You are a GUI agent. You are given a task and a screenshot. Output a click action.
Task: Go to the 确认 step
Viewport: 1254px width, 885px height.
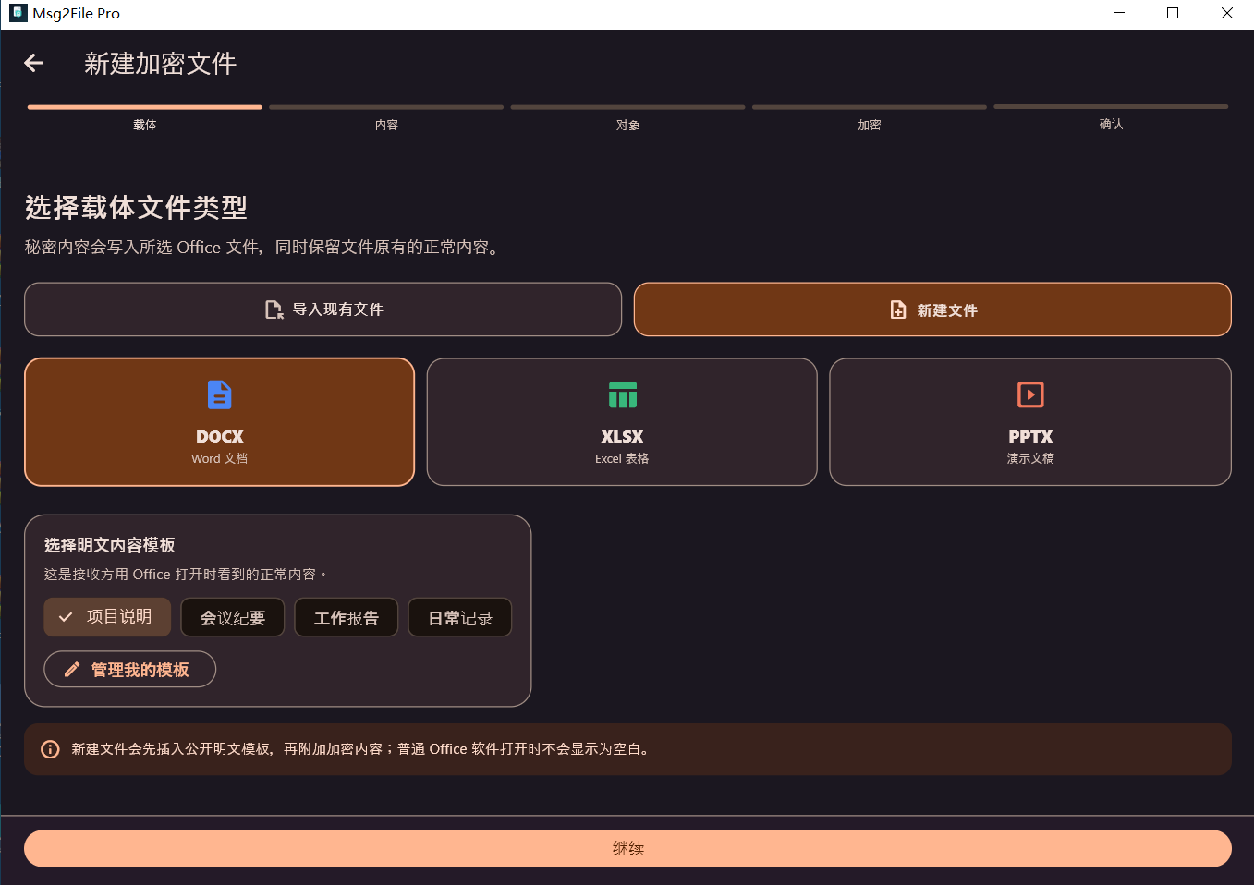click(1111, 117)
